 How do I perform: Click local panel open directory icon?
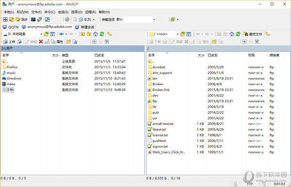point(46,34)
